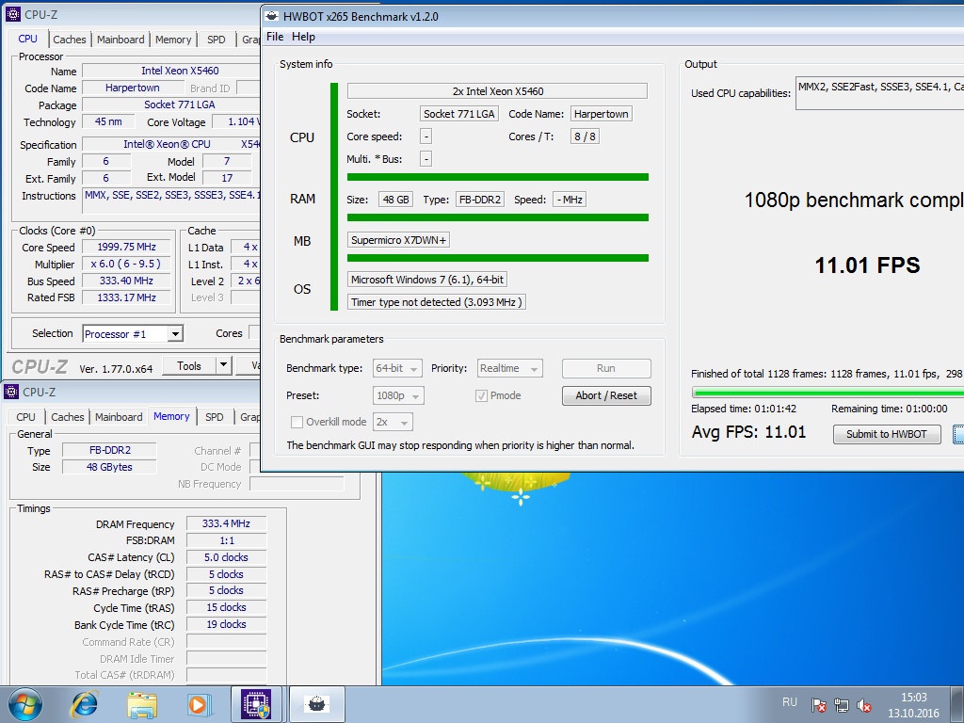
Task: Click the Bus Speed 333.40 MHz value
Action: coord(127,281)
